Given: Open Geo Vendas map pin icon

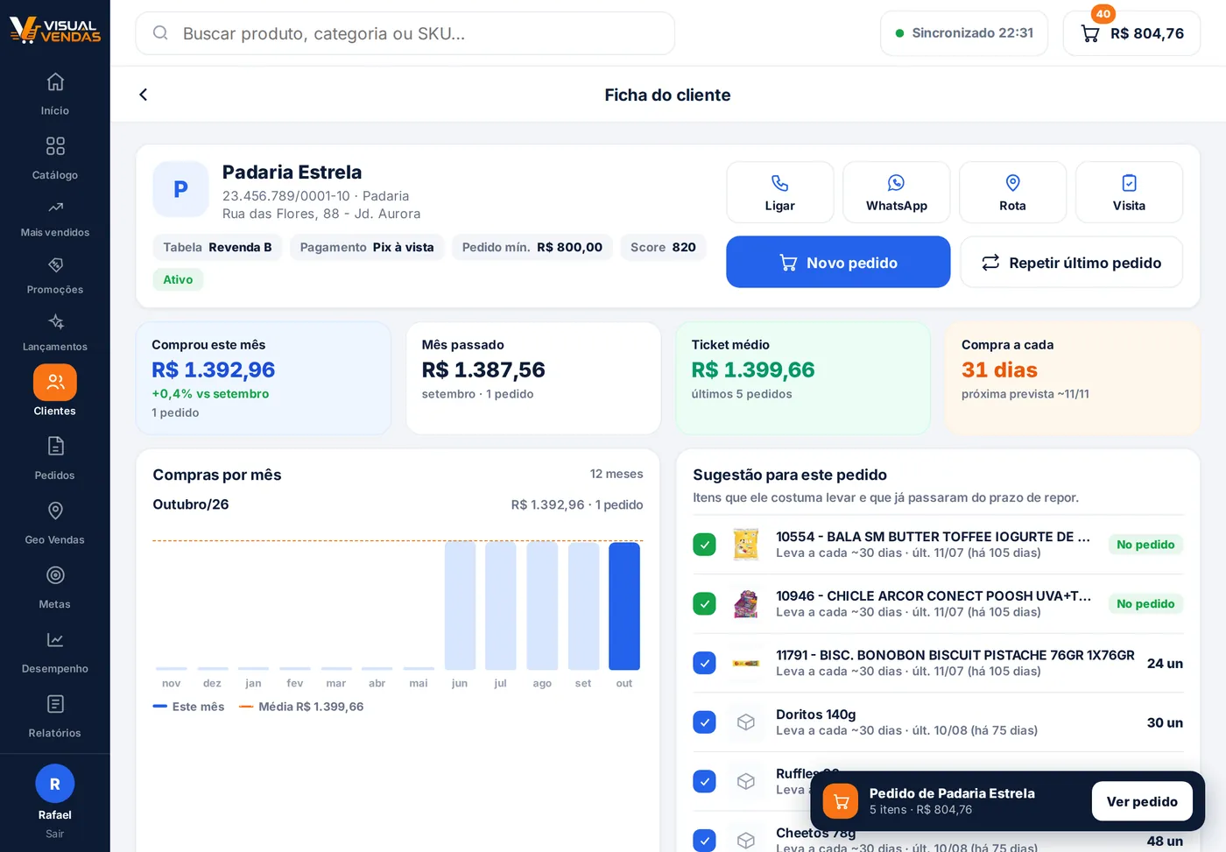Looking at the screenshot, I should 55,510.
